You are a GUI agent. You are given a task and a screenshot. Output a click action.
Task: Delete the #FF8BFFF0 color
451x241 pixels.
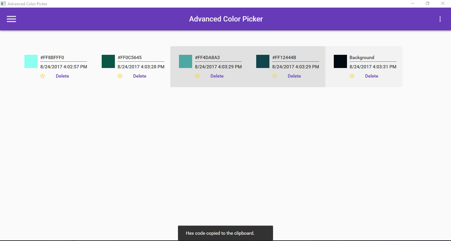(x=62, y=76)
